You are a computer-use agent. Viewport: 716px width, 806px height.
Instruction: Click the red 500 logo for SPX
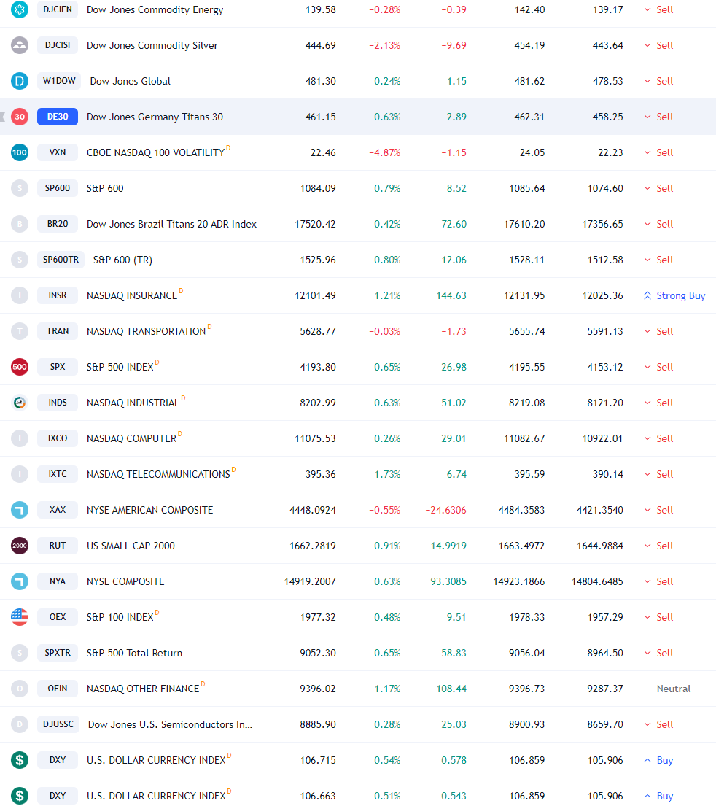(20, 367)
